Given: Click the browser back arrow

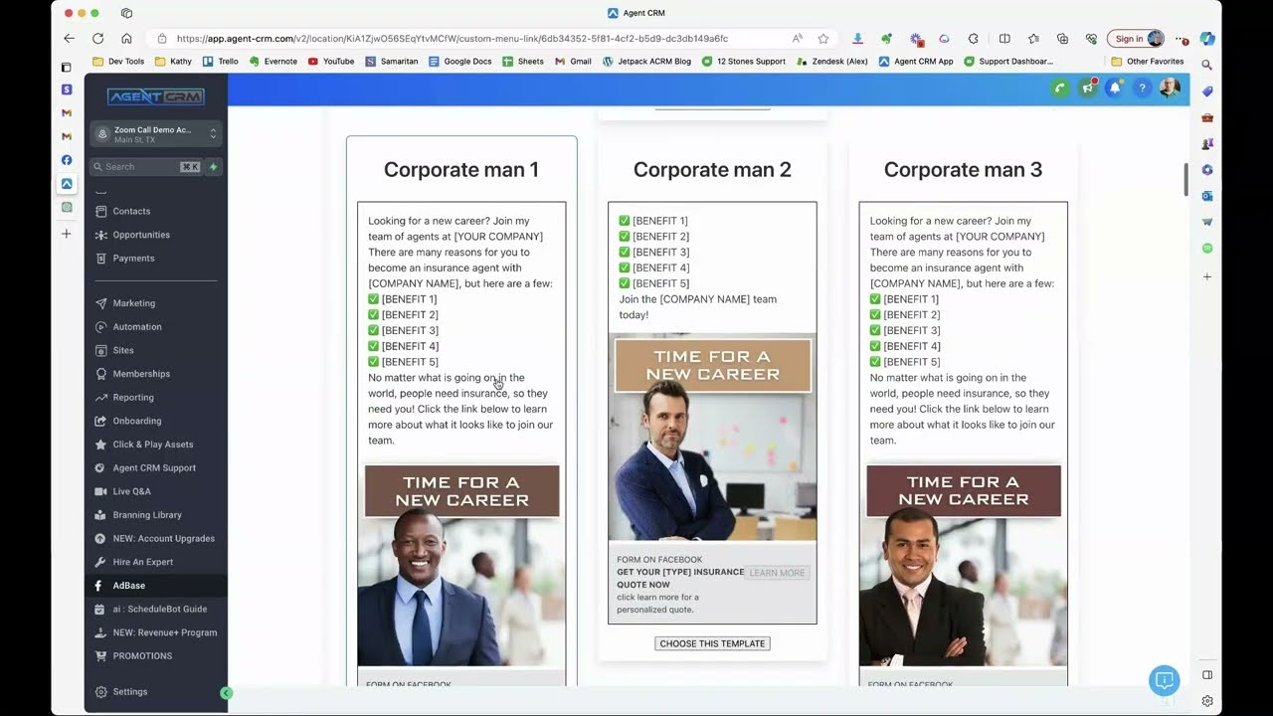Looking at the screenshot, I should [x=69, y=39].
